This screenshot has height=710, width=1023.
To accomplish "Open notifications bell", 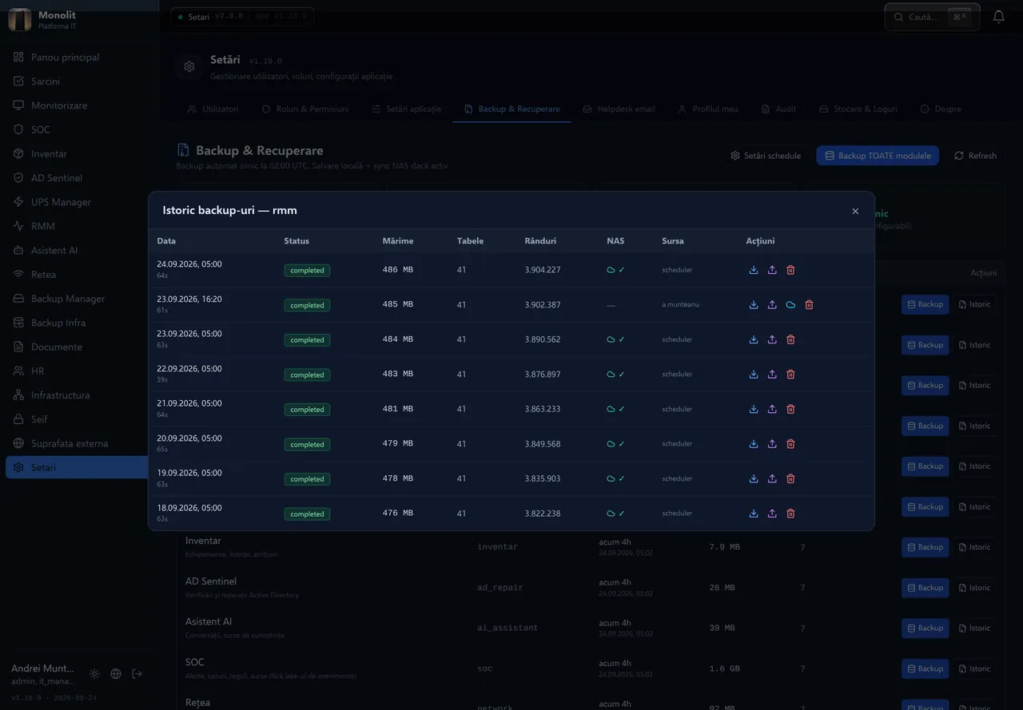I will click(998, 17).
